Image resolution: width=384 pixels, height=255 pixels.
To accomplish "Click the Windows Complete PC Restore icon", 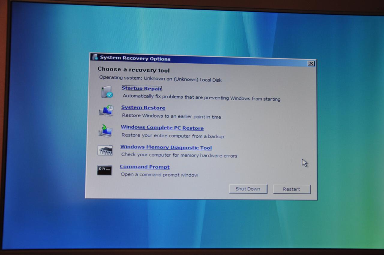I will pos(105,131).
